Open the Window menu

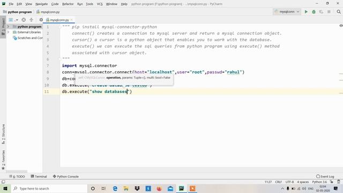click(x=111, y=4)
